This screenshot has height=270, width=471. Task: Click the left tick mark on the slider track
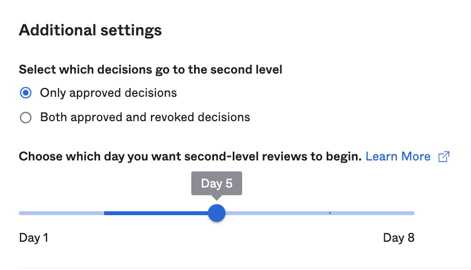[104, 213]
